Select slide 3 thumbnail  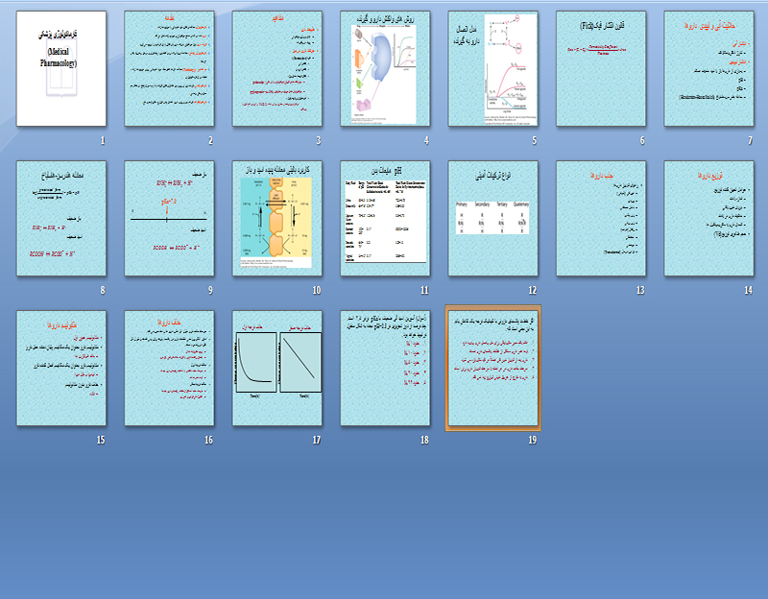click(276, 70)
